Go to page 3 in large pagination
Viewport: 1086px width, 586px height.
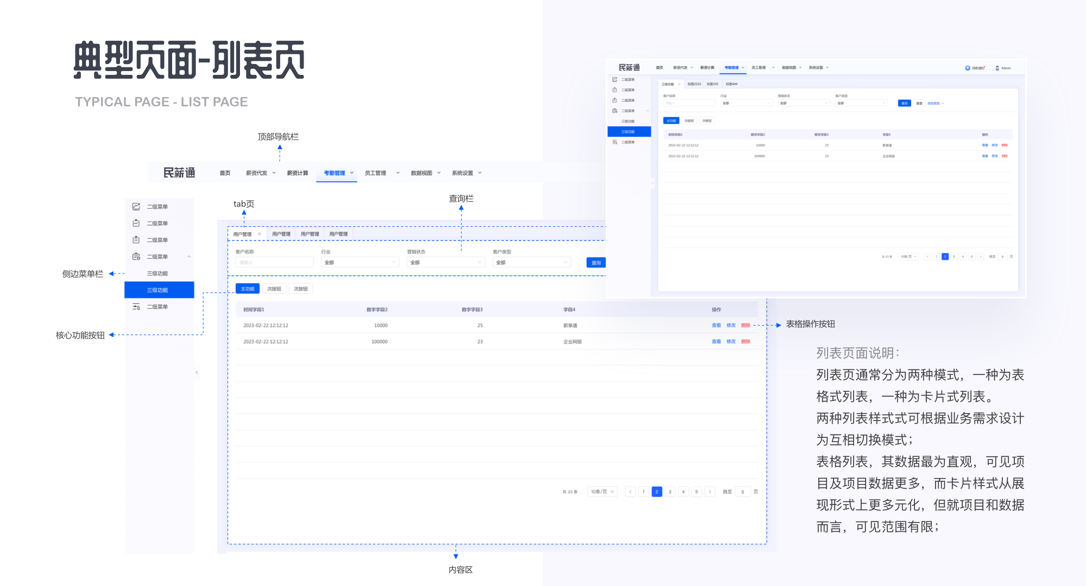click(x=670, y=492)
